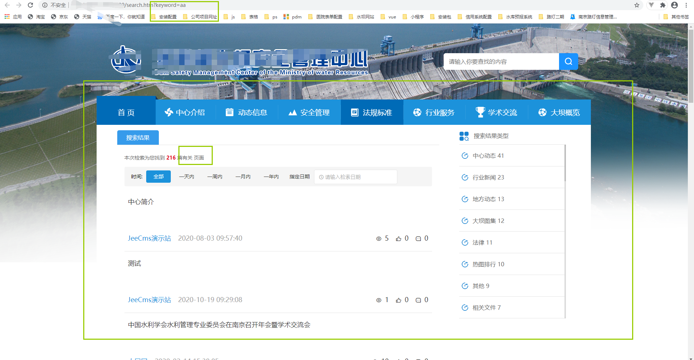Open the 应用 apps grid shortcut
694x360 pixels.
(x=13, y=17)
